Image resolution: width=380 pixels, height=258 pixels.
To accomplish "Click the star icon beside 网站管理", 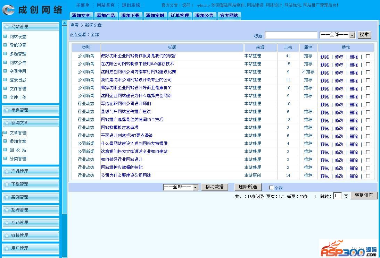I will coord(7,27).
